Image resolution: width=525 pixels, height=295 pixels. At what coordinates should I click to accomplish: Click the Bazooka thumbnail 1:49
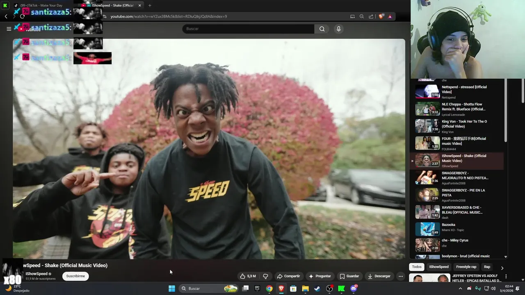click(x=427, y=229)
